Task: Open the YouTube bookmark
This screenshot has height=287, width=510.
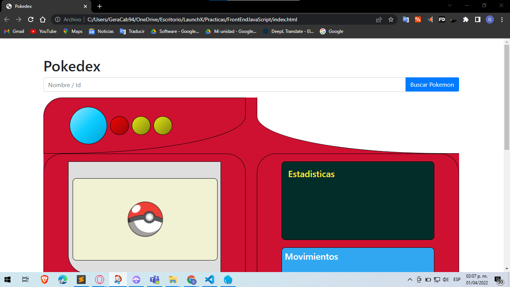Action: click(x=43, y=31)
